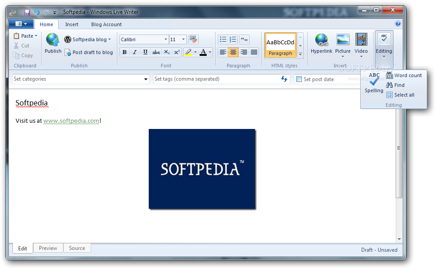Justify the paragraph text
The image size is (436, 269).
click(254, 52)
